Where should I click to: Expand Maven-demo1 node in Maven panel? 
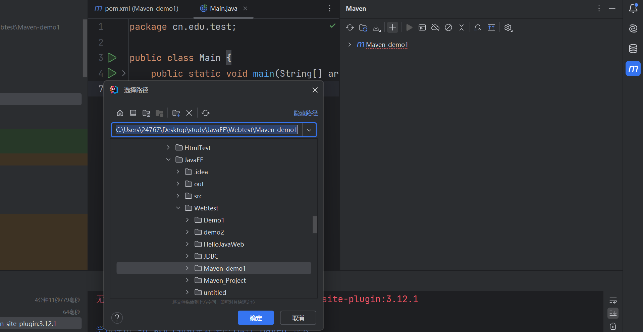tap(350, 45)
